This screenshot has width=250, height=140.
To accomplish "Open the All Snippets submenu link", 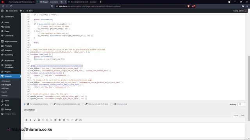I will (6, 81).
